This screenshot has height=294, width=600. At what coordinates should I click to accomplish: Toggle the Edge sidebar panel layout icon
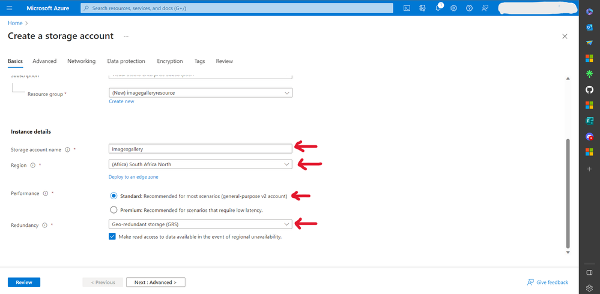tap(589, 272)
